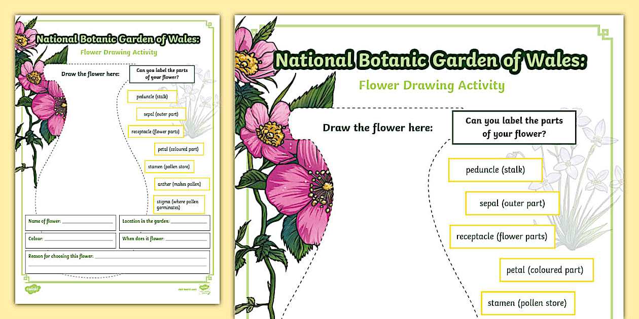Open the 'petal (coloured part)' label box
Screen dimensions: 639x319
(546, 270)
